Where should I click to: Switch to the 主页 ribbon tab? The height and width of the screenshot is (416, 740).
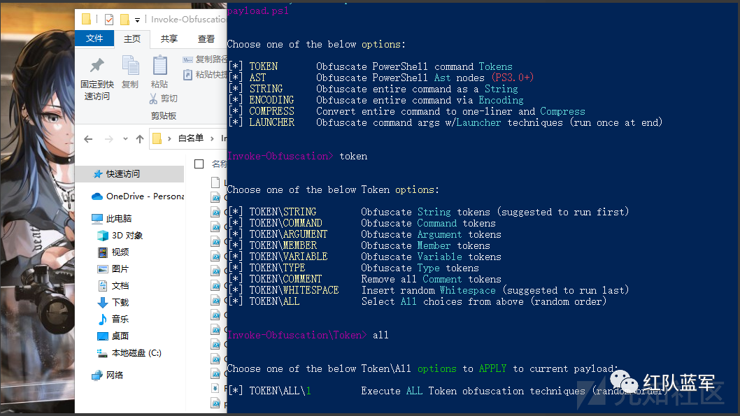(x=132, y=38)
